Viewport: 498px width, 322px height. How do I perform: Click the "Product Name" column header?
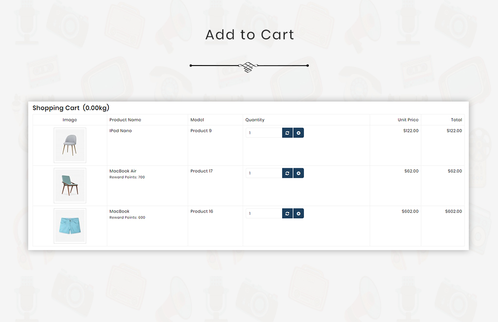pos(125,120)
